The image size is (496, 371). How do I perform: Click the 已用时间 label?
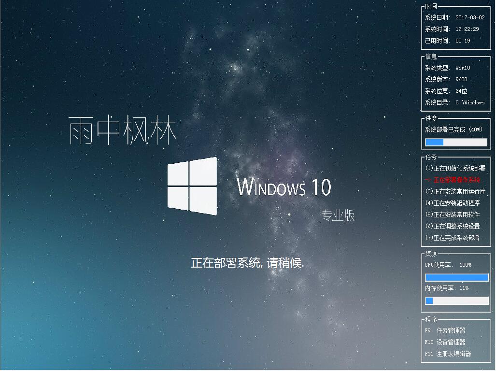click(437, 41)
